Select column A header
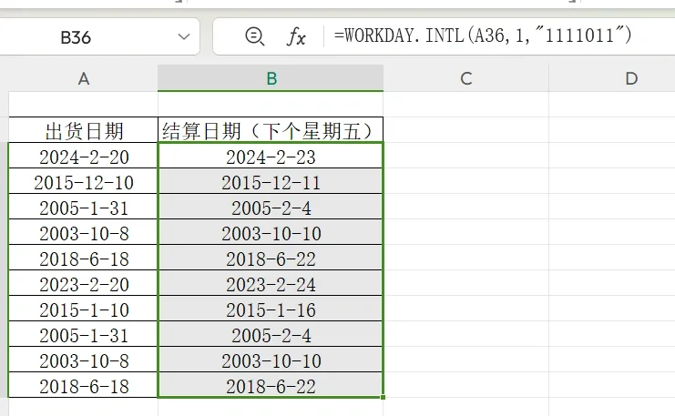The width and height of the screenshot is (675, 416). [83, 78]
